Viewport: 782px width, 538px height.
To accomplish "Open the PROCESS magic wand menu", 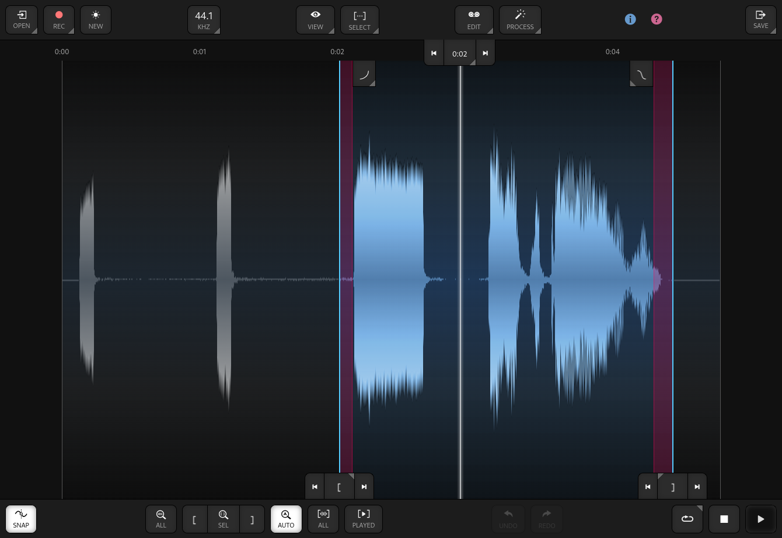I will click(520, 20).
